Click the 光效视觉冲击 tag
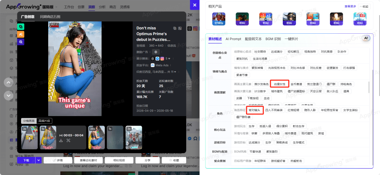The height and width of the screenshot is (175, 380). [277, 68]
